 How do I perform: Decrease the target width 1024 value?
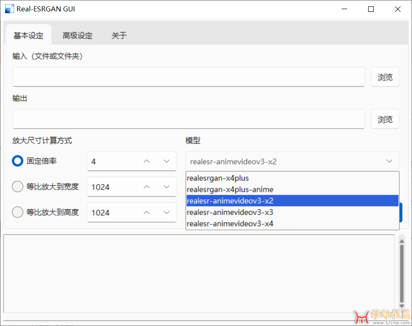pos(167,187)
